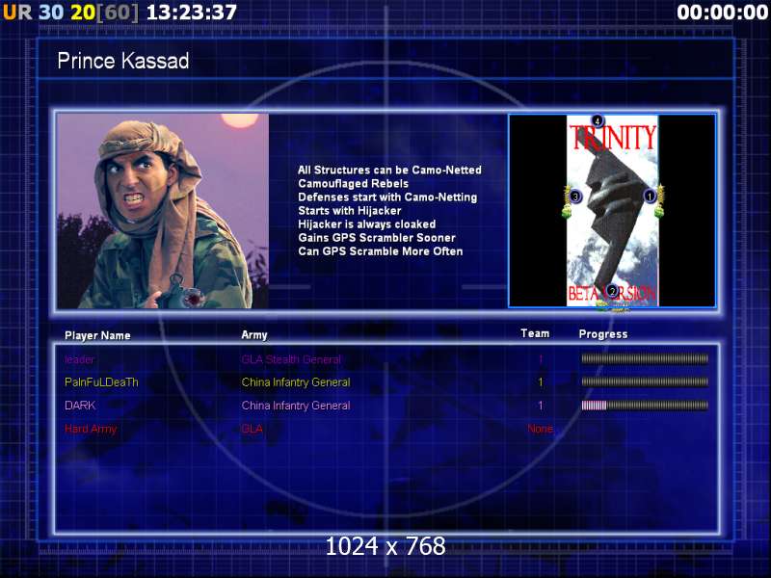Click the green supply icon below marker 3
The height and width of the screenshot is (578, 771).
pos(567,211)
